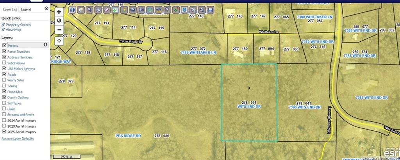Open info for the Parcels layer
Image resolution: width=400 pixels, height=160 pixels.
45,44
